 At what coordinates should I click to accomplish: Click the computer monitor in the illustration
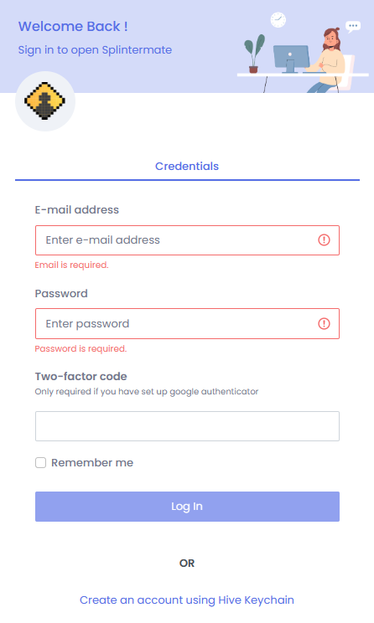tap(291, 59)
